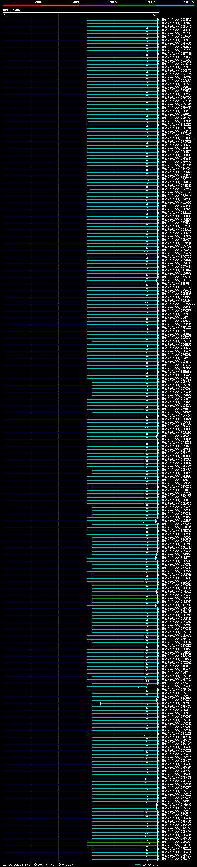Select the UniRef100_Q02735 label

177,33
